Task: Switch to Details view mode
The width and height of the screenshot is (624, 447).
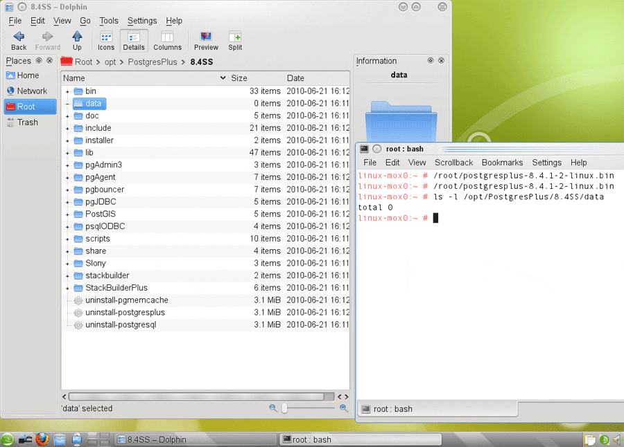Action: [x=134, y=41]
